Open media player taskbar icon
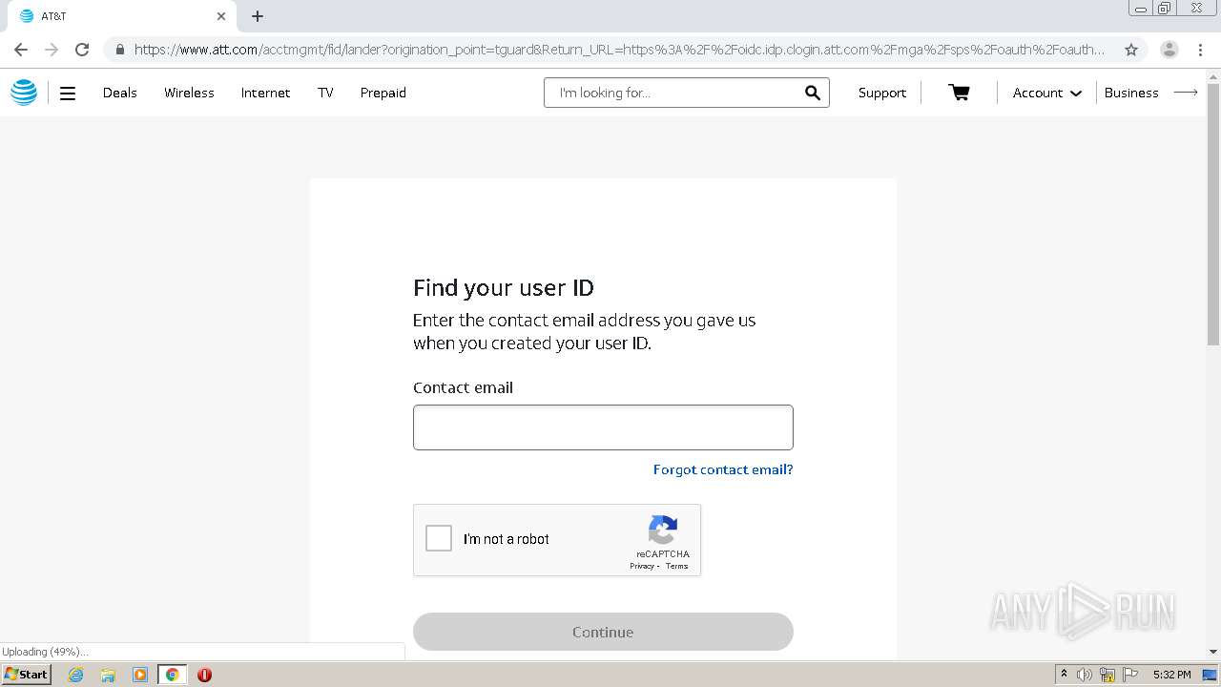1221x687 pixels. (140, 675)
